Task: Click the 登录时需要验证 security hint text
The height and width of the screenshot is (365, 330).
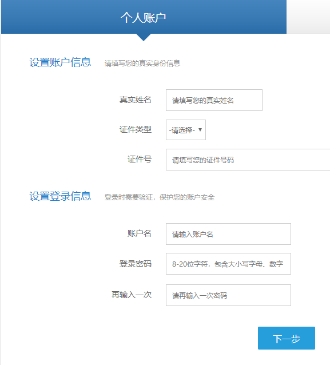Action: point(160,197)
